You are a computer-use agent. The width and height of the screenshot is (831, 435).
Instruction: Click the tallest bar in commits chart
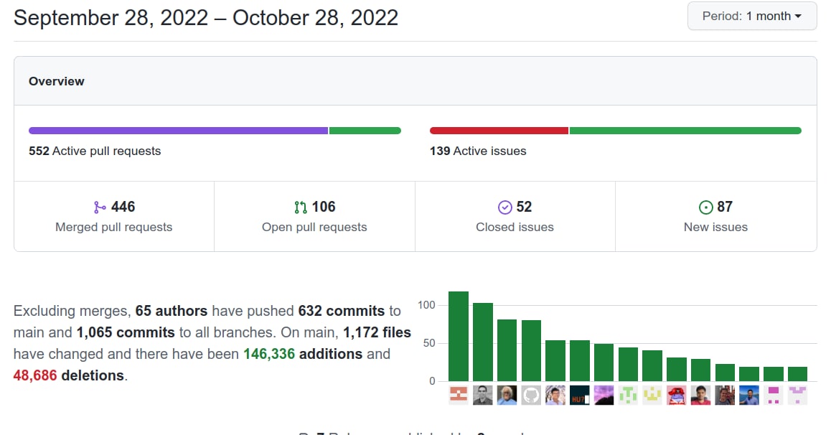[x=459, y=336]
